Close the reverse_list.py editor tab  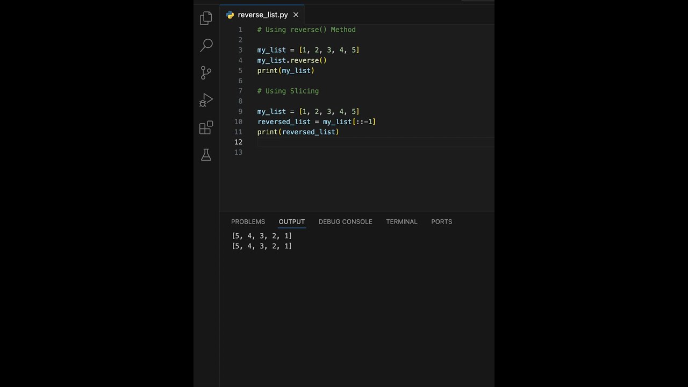pos(296,15)
